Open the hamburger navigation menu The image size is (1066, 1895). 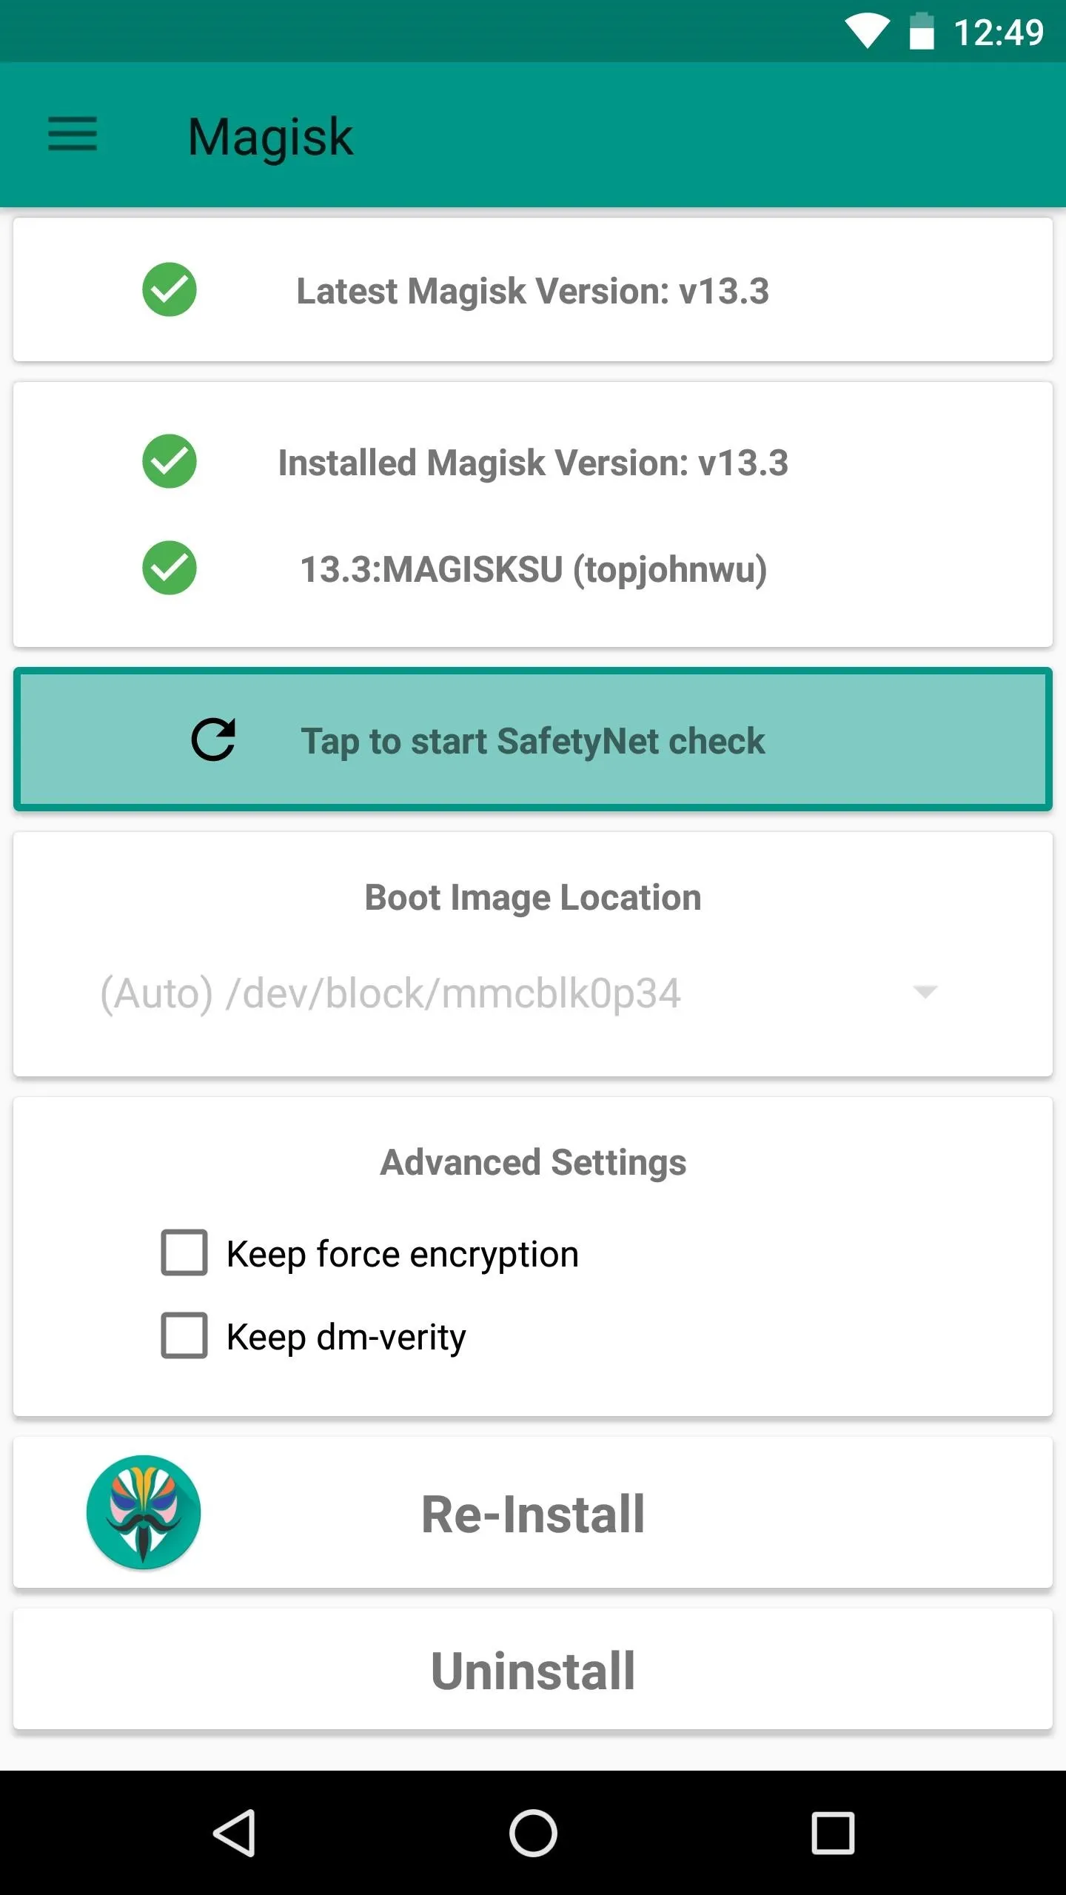(73, 134)
